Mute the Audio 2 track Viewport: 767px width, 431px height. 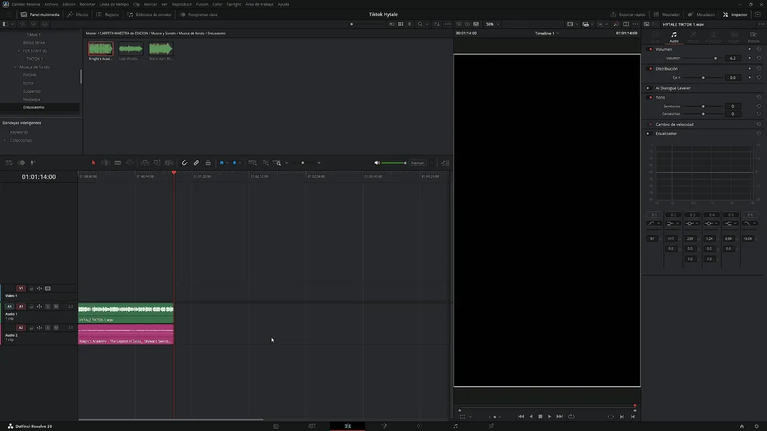tap(56, 327)
